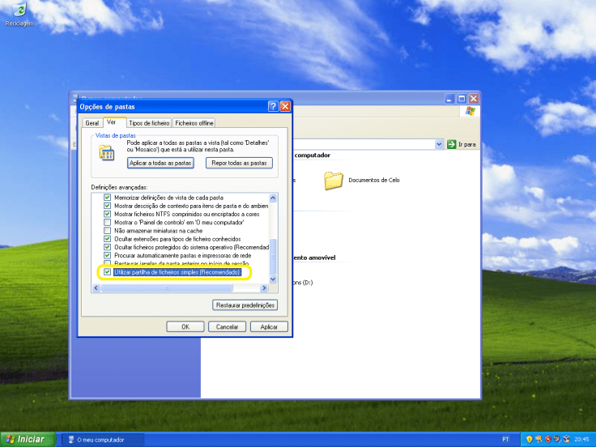Click the folder views icon in dialog
Viewport: 596px width, 447px height.
[x=106, y=153]
